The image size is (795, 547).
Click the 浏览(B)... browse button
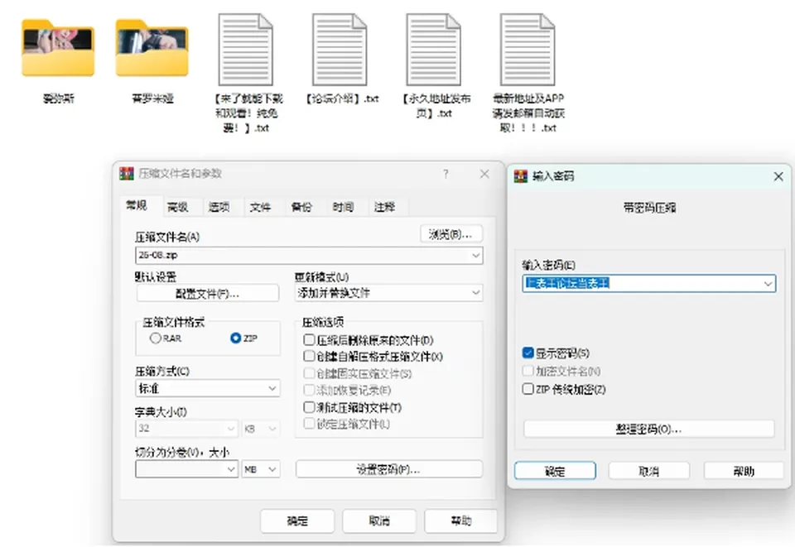[x=451, y=234]
